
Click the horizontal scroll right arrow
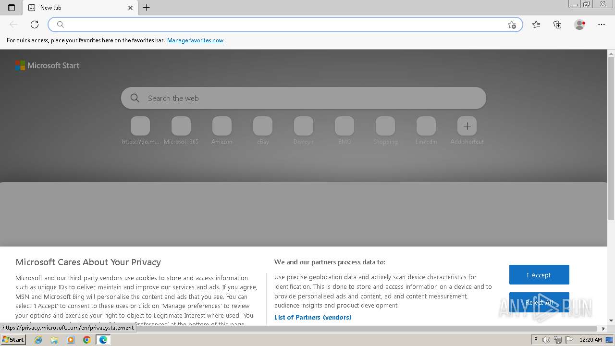click(603, 329)
